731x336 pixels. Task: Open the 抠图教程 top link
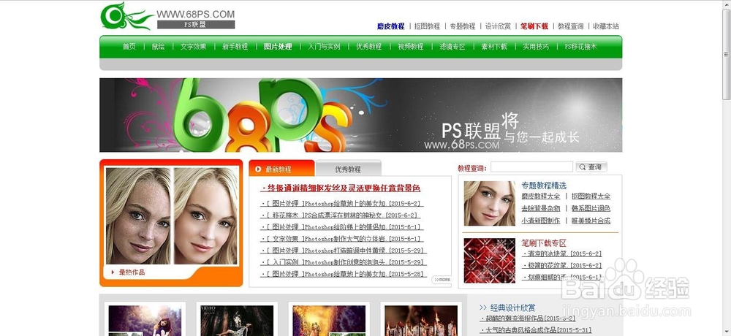(427, 26)
